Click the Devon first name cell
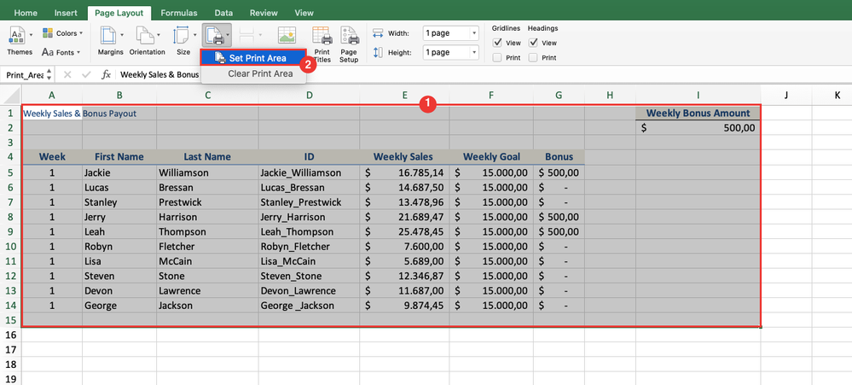 point(119,291)
